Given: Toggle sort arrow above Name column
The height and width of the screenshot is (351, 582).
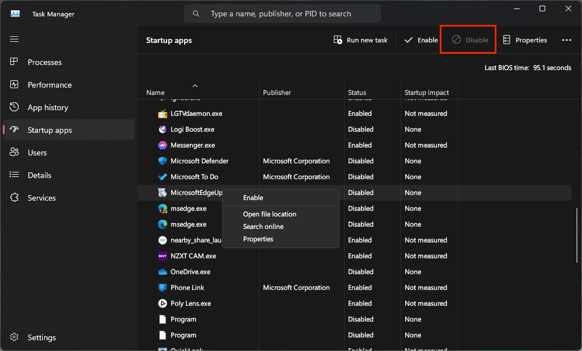Looking at the screenshot, I should pos(196,85).
